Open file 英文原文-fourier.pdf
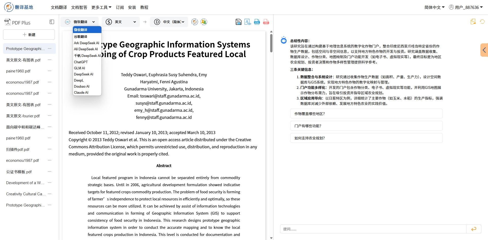Viewport: 488px width, 240px height. pos(23,116)
